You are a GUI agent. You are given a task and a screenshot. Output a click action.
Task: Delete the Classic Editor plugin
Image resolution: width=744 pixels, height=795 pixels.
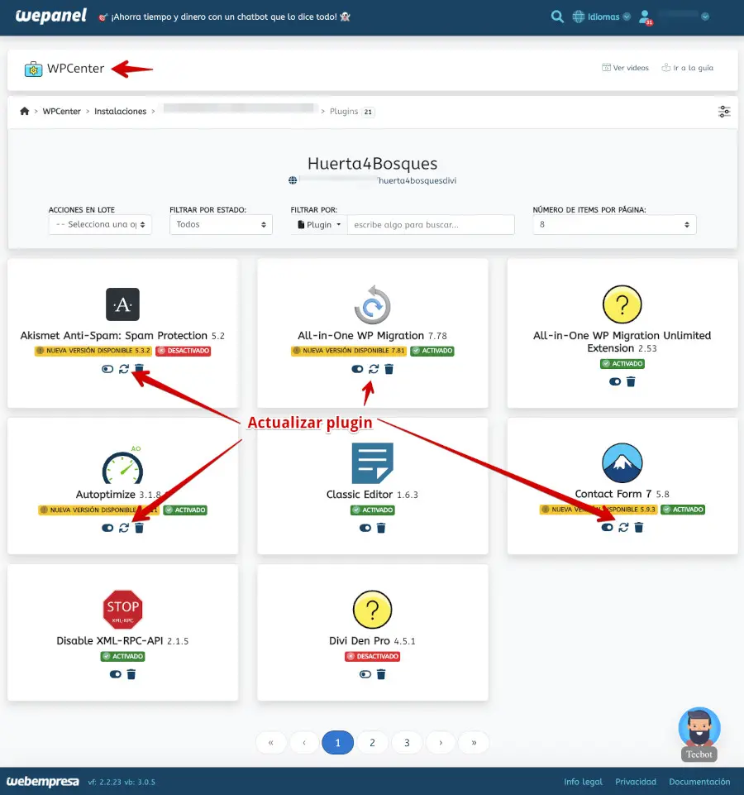tap(381, 528)
